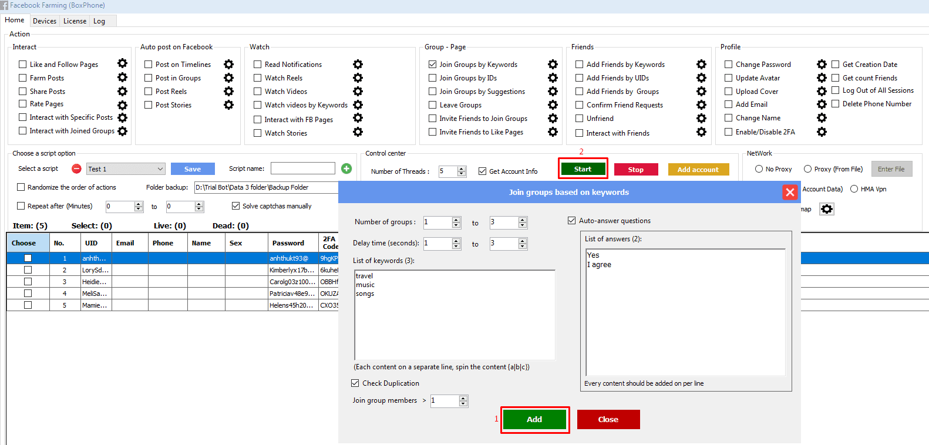The width and height of the screenshot is (929, 445).
Task: Open settings gear for Post Stories
Action: coord(228,104)
